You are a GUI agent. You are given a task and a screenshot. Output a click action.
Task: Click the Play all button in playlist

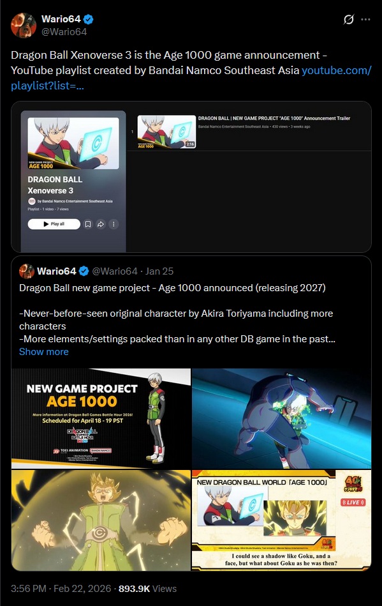click(x=54, y=224)
